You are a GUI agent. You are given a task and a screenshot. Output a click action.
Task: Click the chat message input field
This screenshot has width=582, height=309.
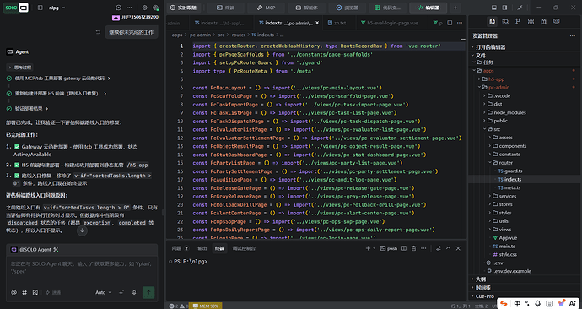coord(82,268)
